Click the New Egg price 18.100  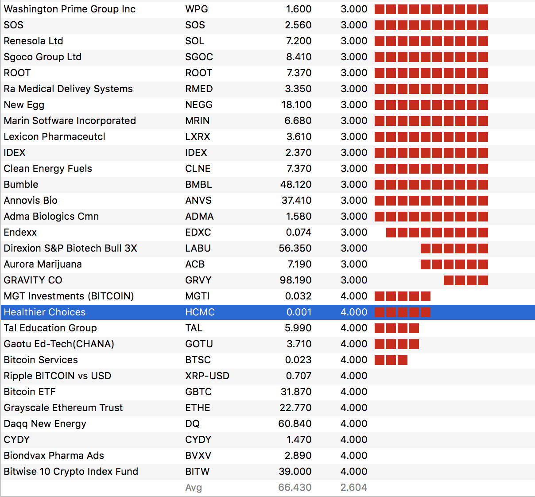coord(296,105)
